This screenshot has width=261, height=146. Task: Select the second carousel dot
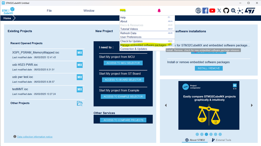pos(202,134)
